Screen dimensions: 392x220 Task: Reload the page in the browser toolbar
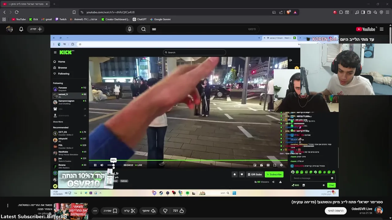[17, 12]
